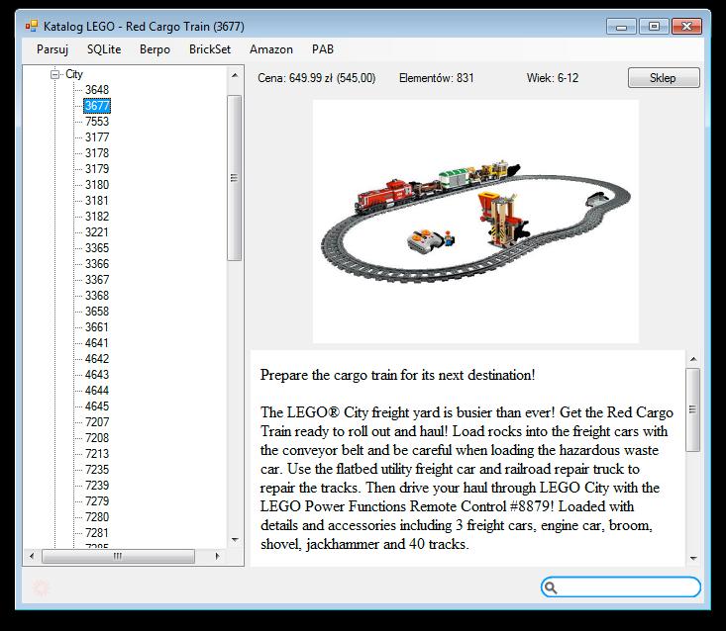Select set 7213 in the tree

coord(97,454)
